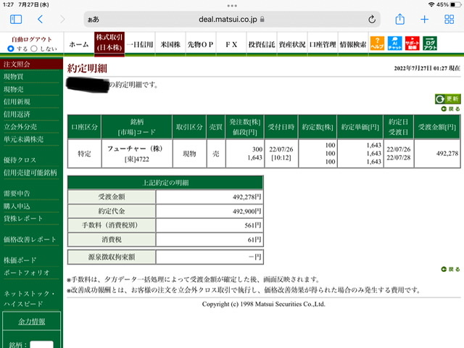Select 株価ボード in the sidebar
This screenshot has height=348, width=464.
[20, 260]
